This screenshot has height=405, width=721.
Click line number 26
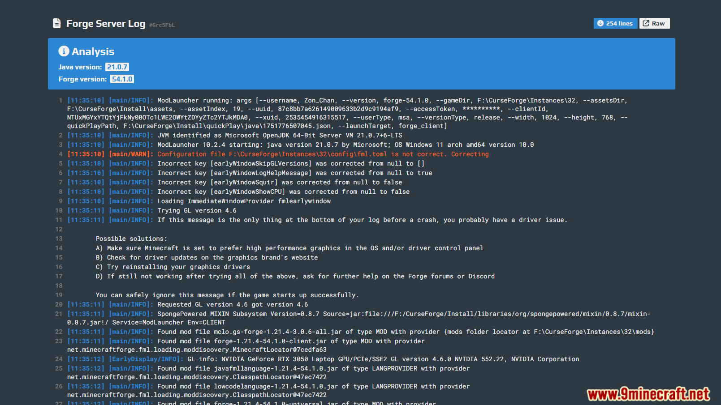click(x=59, y=387)
